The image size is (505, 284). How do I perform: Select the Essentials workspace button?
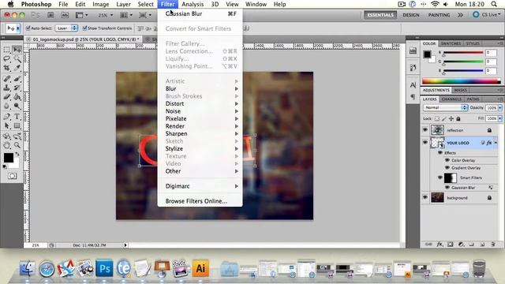point(380,15)
